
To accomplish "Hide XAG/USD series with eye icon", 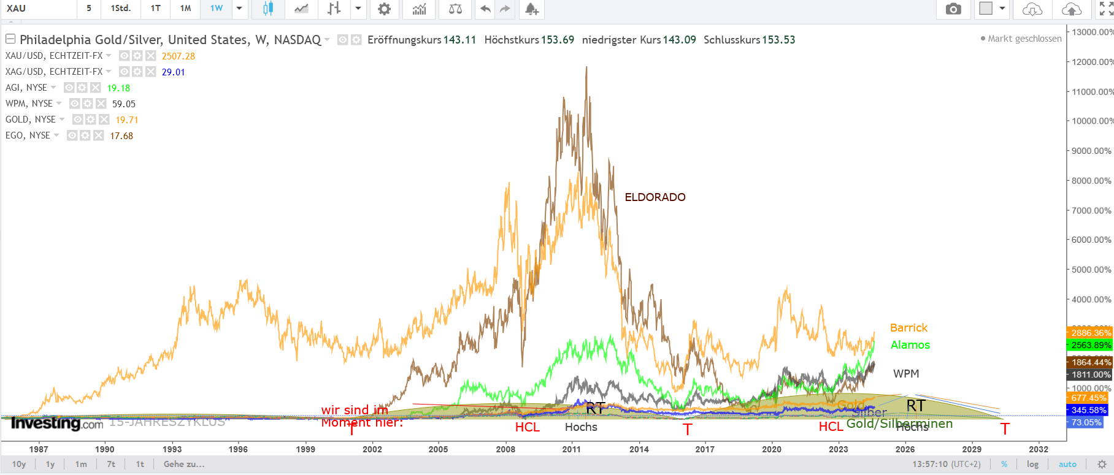I will pyautogui.click(x=125, y=72).
